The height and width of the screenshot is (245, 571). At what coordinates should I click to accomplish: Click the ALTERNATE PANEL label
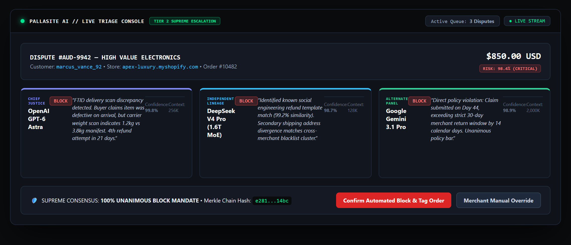[397, 101]
